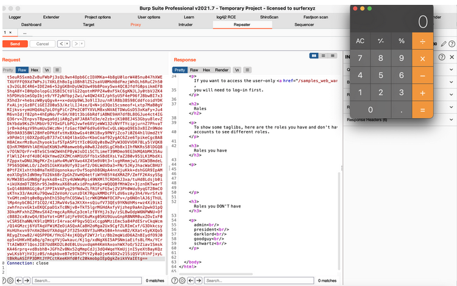Open Request search settings gear icon

tap(10, 281)
